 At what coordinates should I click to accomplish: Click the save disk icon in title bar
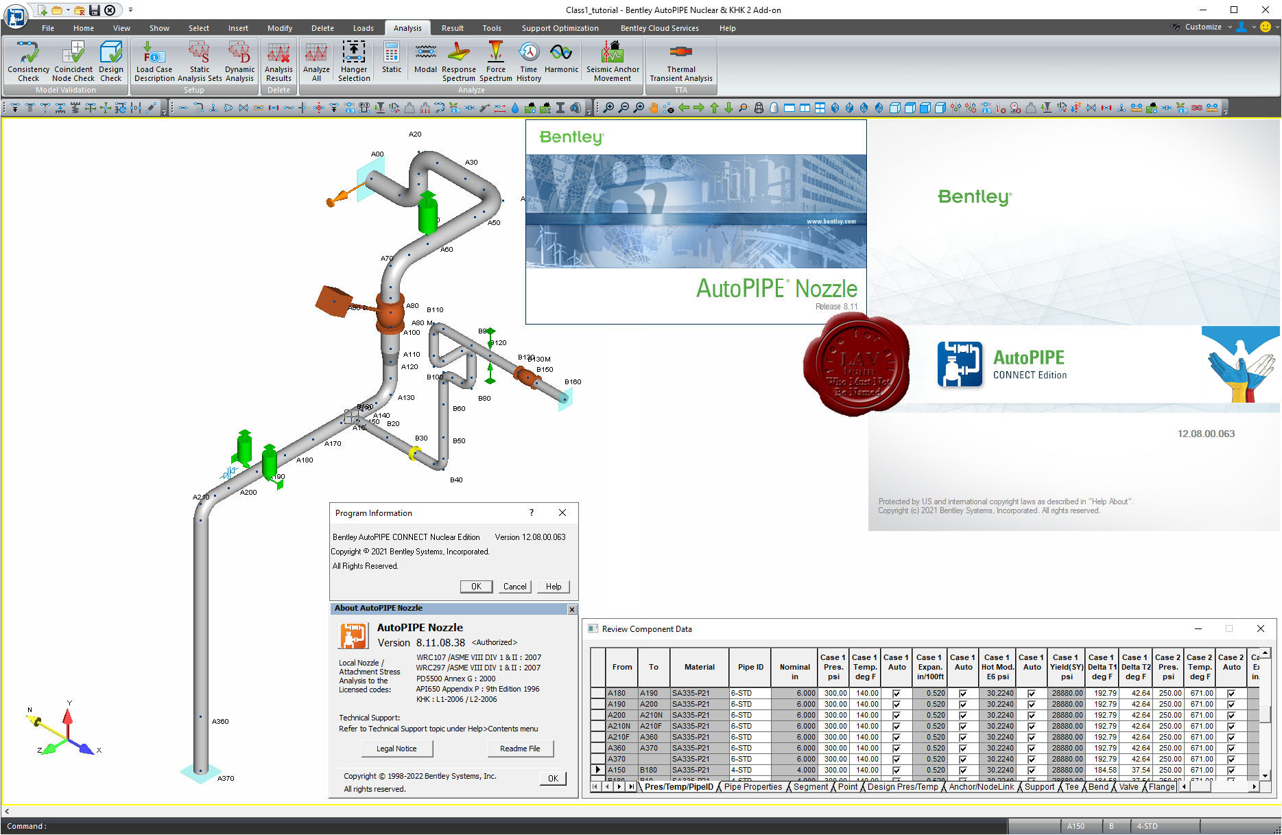pos(95,10)
